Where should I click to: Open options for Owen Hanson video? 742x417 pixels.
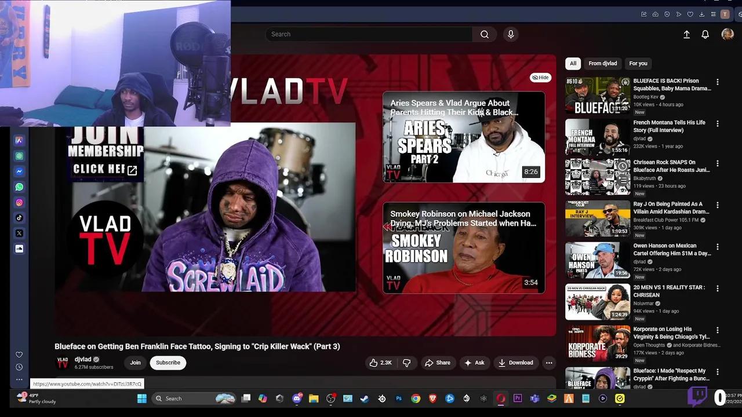[718, 247]
